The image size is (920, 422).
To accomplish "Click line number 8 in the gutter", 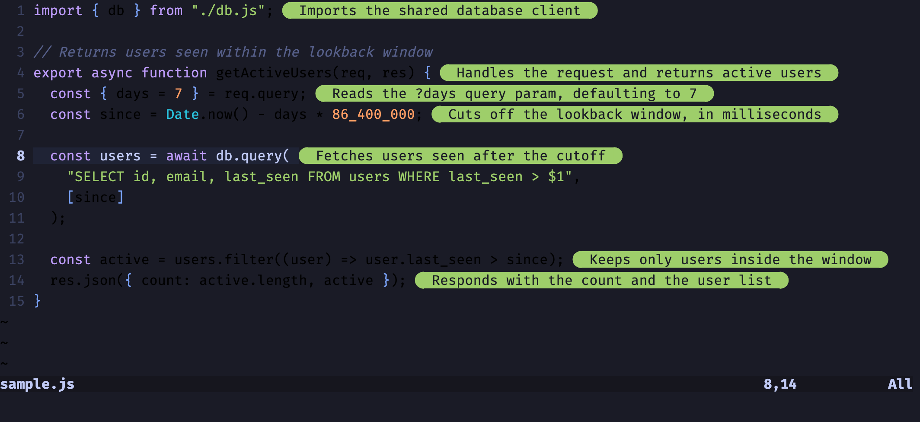I will coord(21,156).
